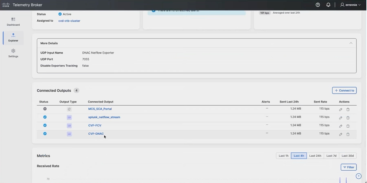Click the Sent Last 24h column header
The height and width of the screenshot is (183, 367).
[x=289, y=102]
